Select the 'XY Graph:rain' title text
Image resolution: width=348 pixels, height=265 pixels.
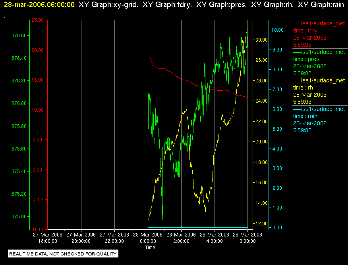[321, 5]
